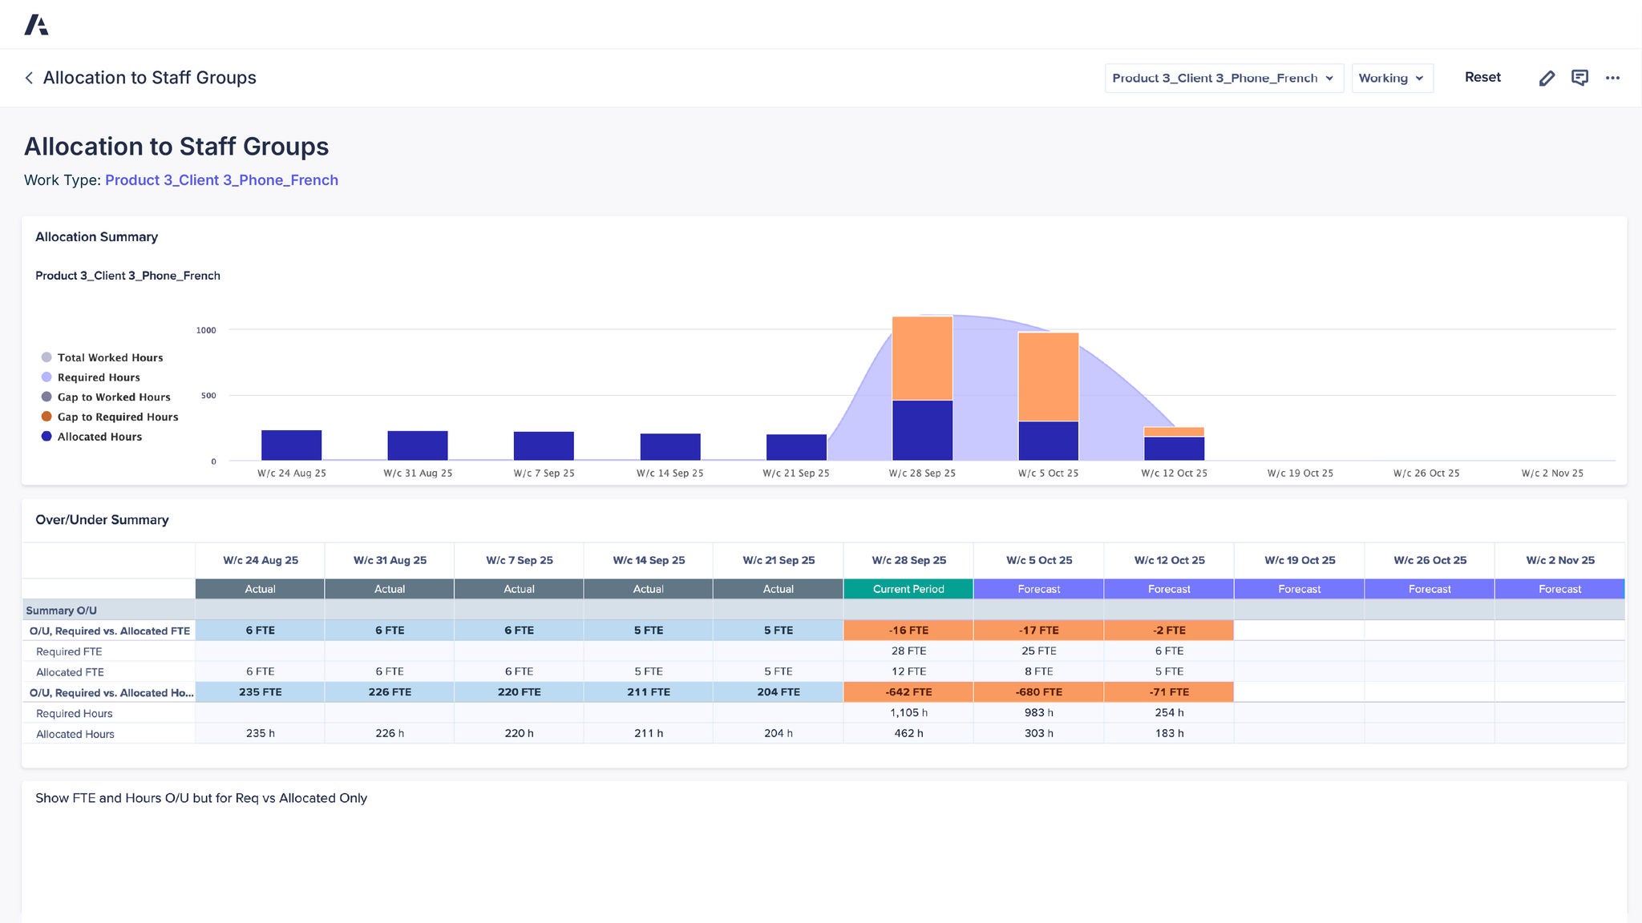The width and height of the screenshot is (1642, 923).
Task: Open the Working version dropdown
Action: click(1392, 78)
